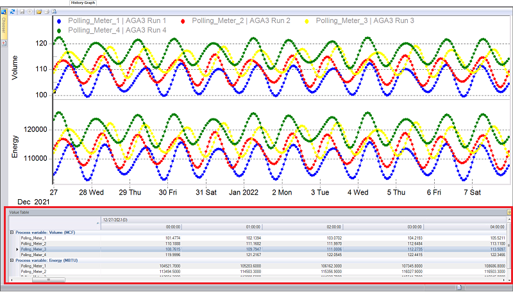Click the circular stop icon in toolbar
Screen dimensions: 513x292
(x=29, y=12)
